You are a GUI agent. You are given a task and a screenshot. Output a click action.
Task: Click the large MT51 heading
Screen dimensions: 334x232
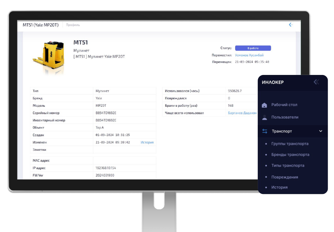tap(81, 42)
